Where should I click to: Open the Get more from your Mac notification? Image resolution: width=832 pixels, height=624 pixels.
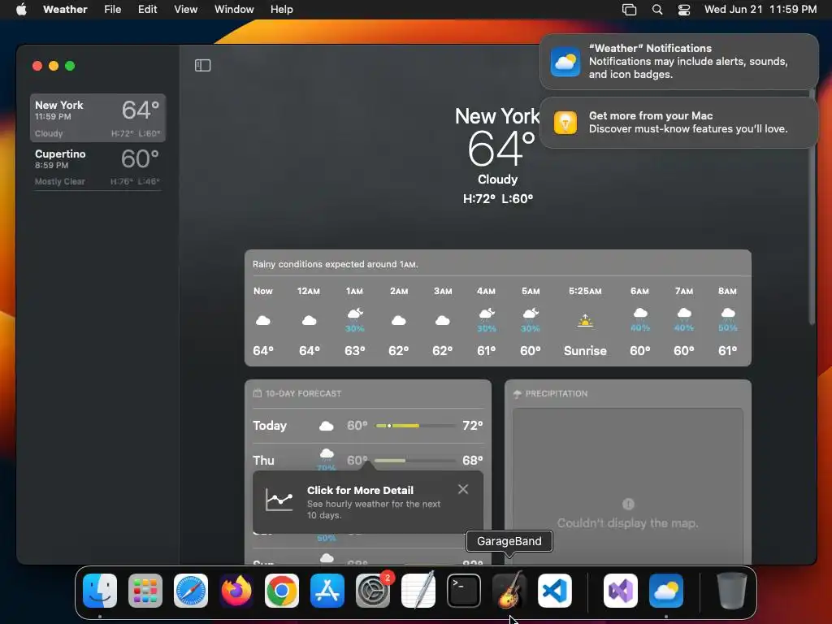pos(679,123)
